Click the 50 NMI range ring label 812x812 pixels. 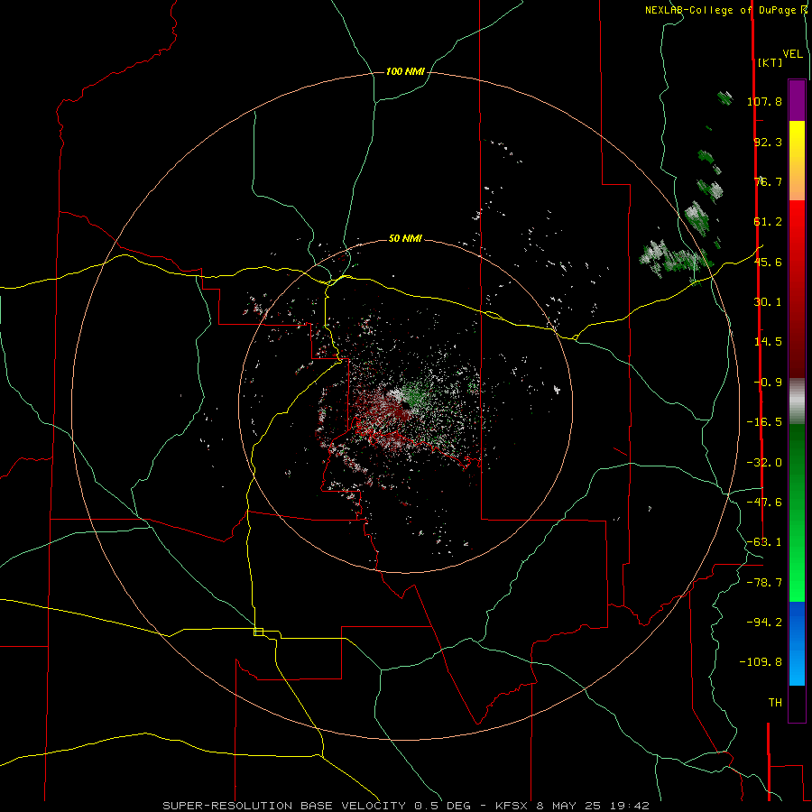pyautogui.click(x=405, y=239)
